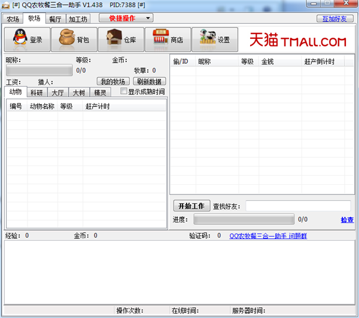Enable 显示成熟时间 checkbox
359x318 pixels.
coord(124,91)
